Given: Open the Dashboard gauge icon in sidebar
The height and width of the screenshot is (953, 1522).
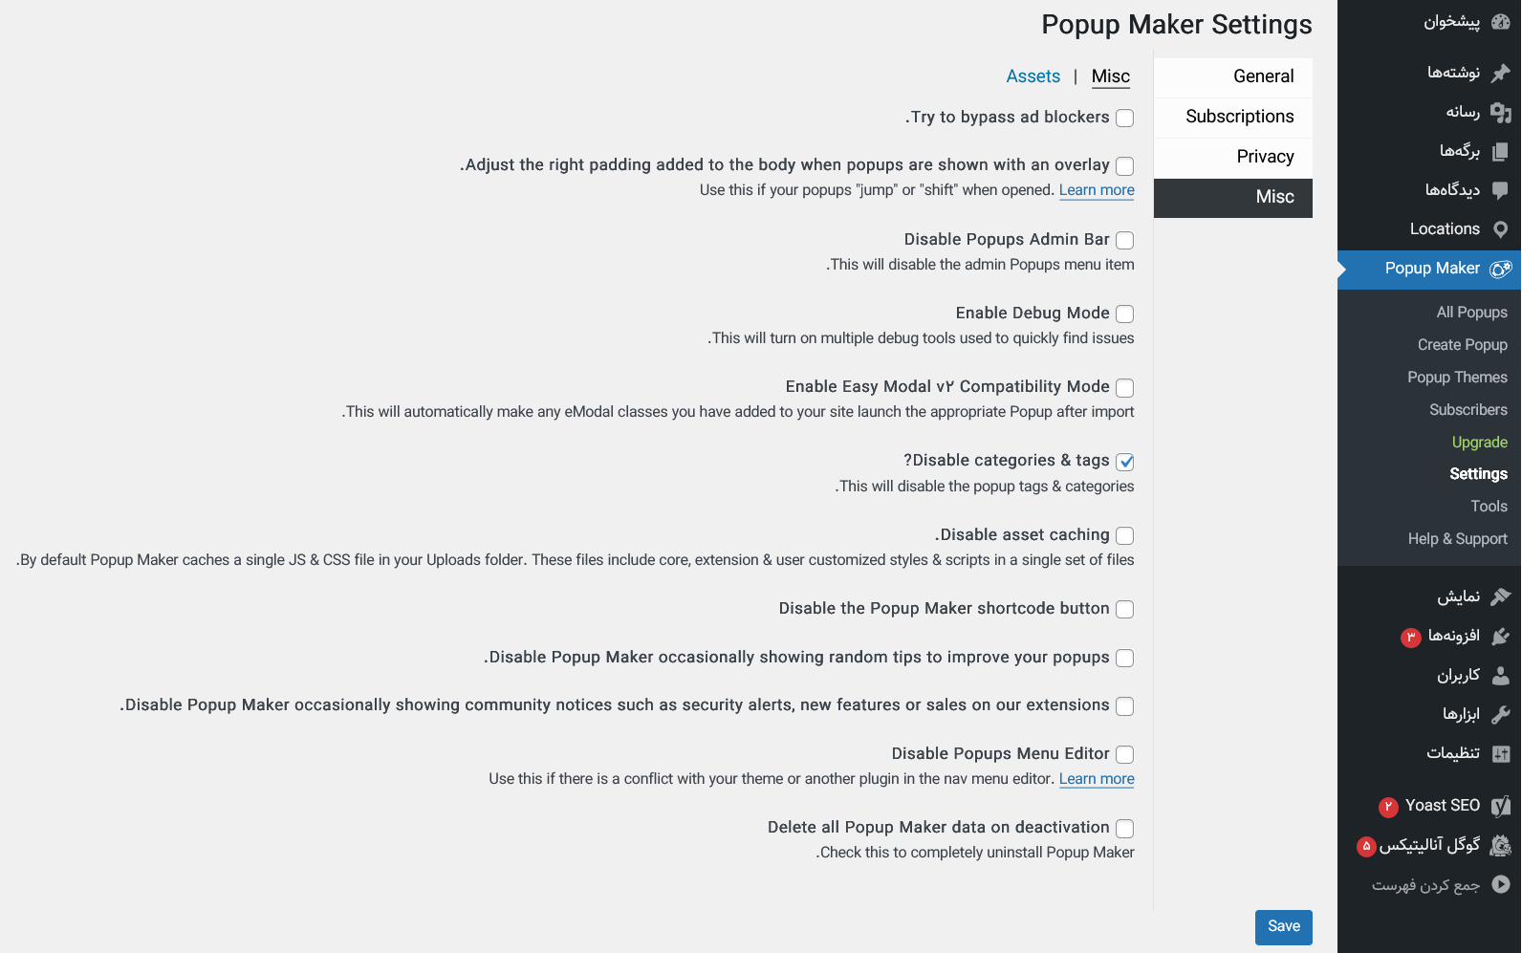Looking at the screenshot, I should click(x=1501, y=21).
